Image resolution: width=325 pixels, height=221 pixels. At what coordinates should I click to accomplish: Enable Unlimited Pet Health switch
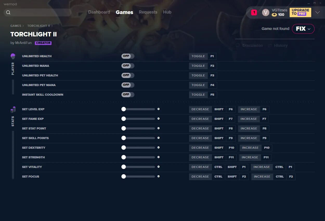click(x=128, y=75)
